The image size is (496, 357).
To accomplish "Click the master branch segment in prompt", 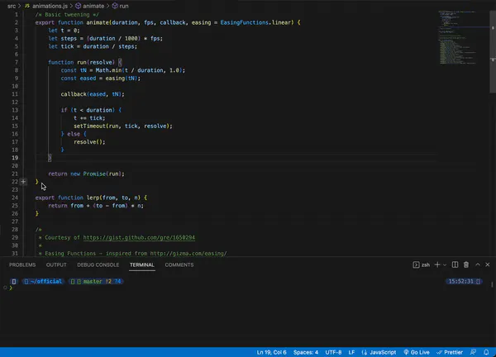I will point(93,282).
